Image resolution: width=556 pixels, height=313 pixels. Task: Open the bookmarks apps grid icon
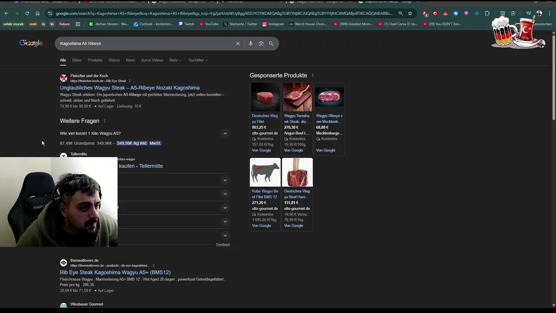coord(78,24)
